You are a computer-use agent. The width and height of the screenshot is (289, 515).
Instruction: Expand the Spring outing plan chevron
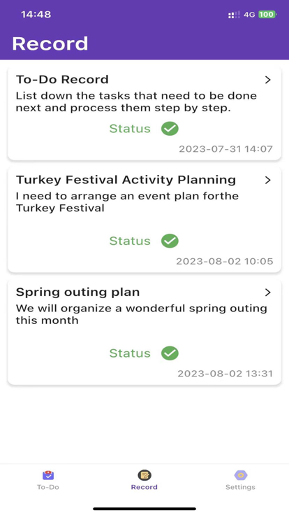click(268, 292)
